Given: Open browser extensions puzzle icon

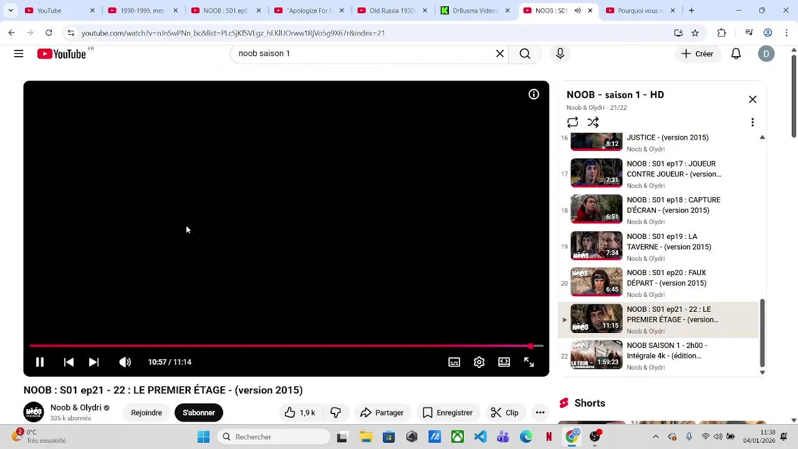Looking at the screenshot, I should coord(722,33).
